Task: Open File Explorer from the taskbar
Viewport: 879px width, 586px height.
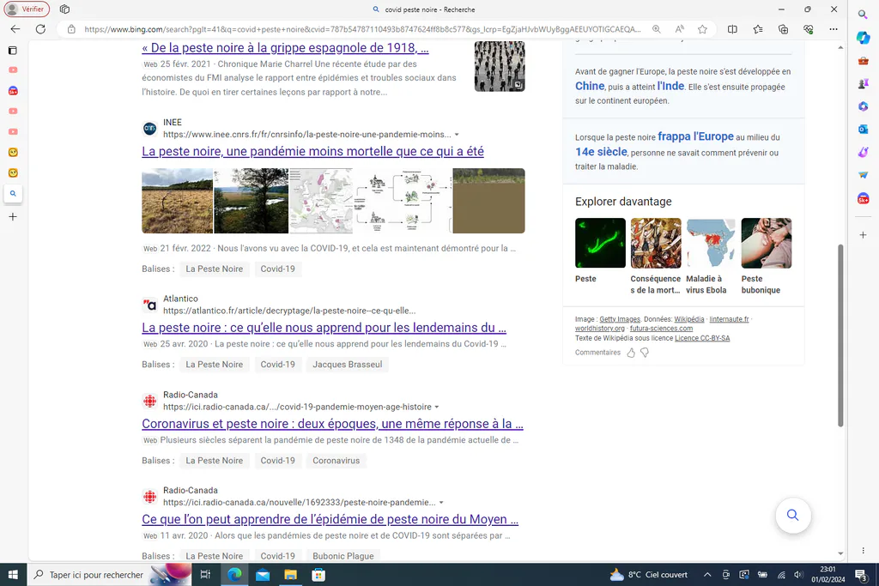Action: pyautogui.click(x=290, y=575)
